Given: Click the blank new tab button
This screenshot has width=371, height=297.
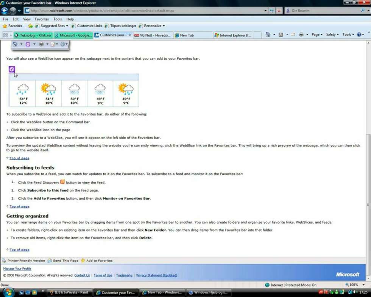Looking at the screenshot, I should tap(257, 35).
